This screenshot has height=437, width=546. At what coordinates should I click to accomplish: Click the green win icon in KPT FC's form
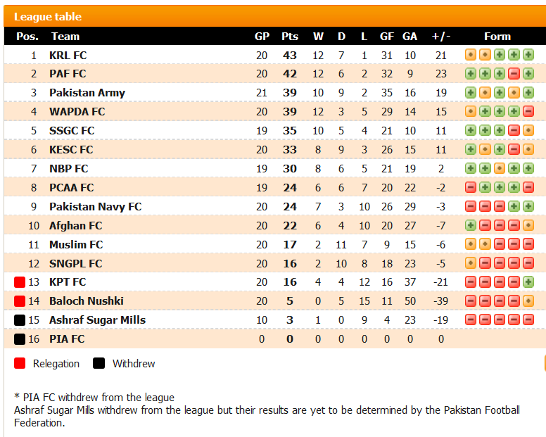point(528,281)
